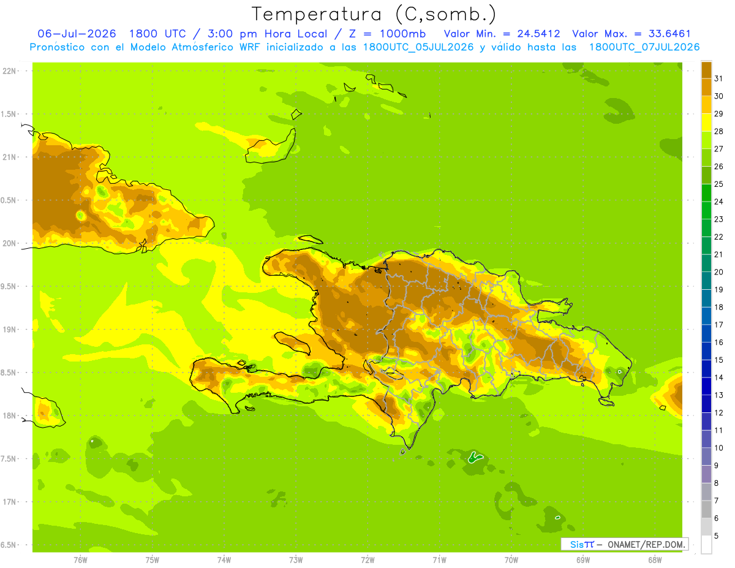735x568 pixels.
Task: Pick the gray legend band between 6 and 7
Action: (x=706, y=509)
